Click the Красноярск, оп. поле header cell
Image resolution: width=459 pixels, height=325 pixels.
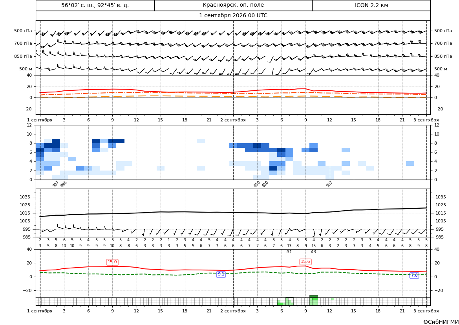point(233,5)
